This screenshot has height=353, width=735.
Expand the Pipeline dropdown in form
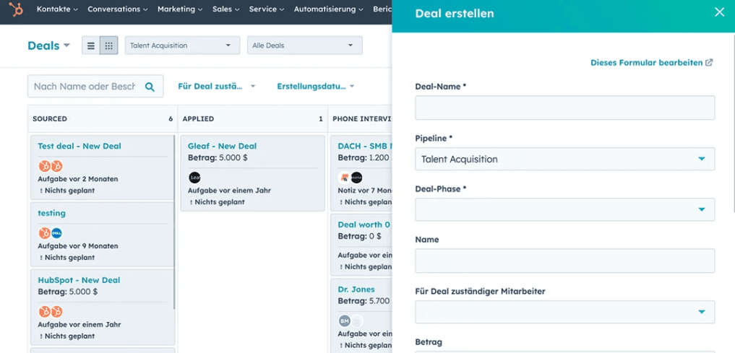coord(564,159)
